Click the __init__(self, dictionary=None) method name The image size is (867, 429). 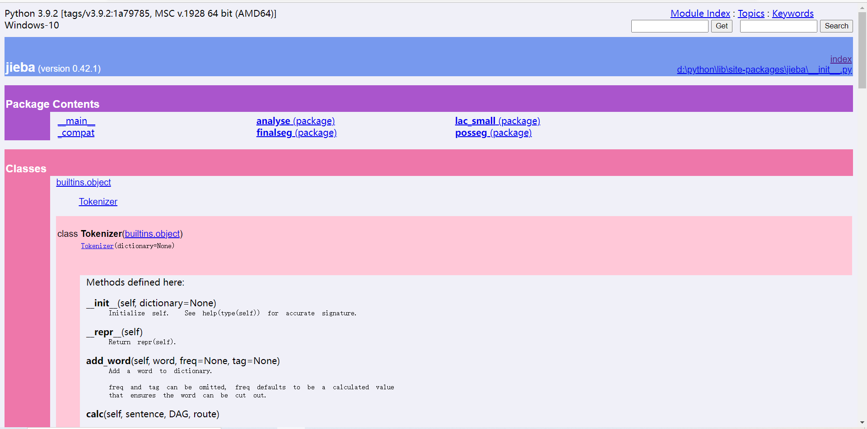pos(151,303)
